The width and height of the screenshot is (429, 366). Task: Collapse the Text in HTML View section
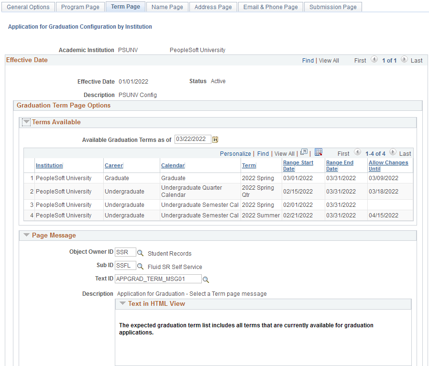point(122,303)
